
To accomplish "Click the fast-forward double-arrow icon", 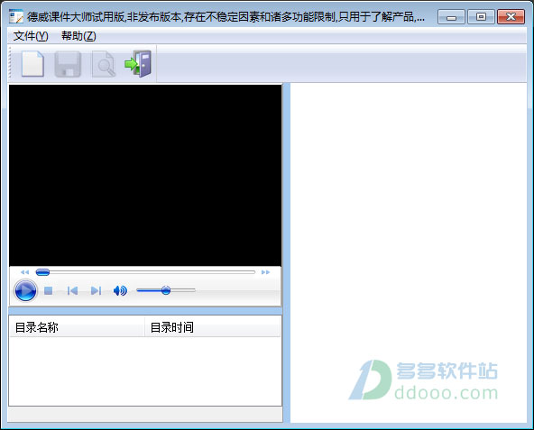I will pyautogui.click(x=265, y=272).
